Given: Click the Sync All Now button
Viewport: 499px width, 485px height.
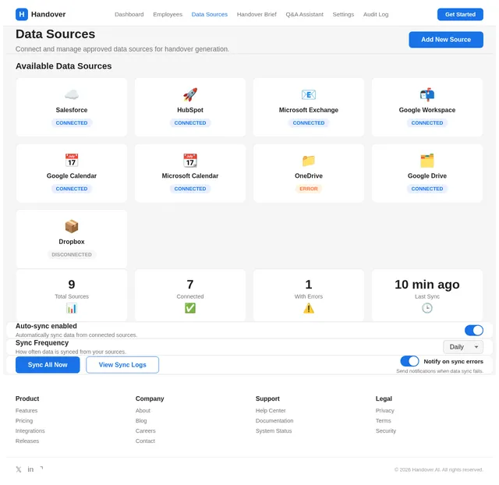Looking at the screenshot, I should pyautogui.click(x=48, y=365).
